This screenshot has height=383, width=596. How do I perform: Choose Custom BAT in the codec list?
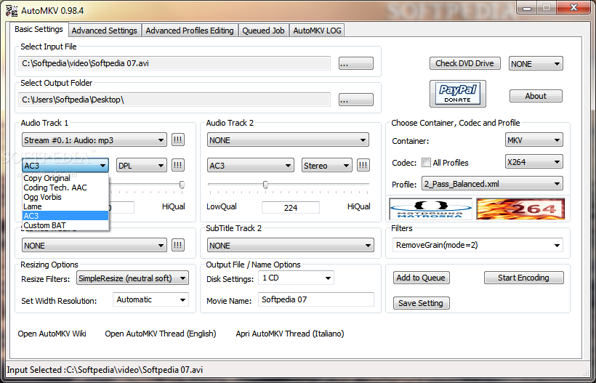click(65, 225)
